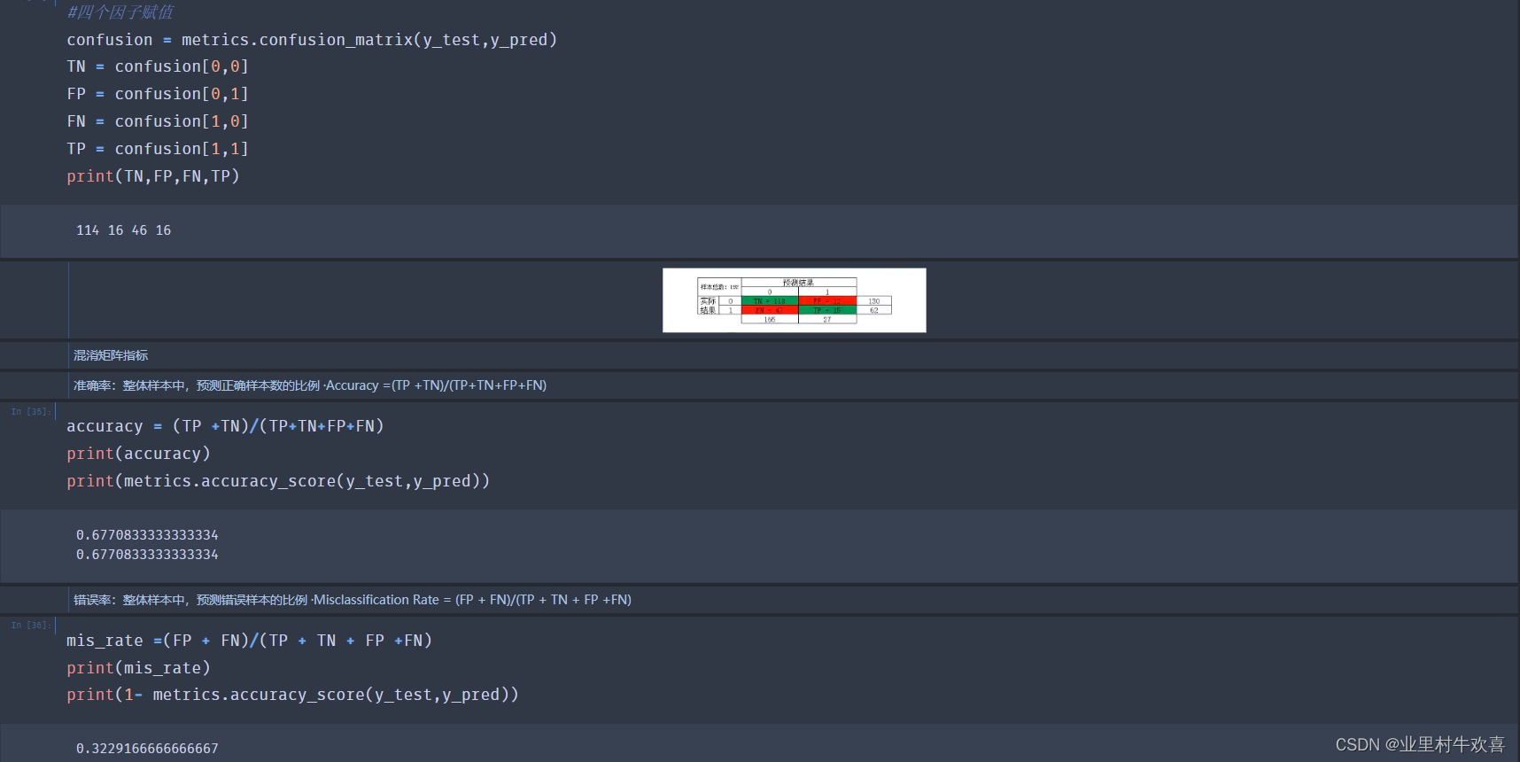This screenshot has width=1520, height=762.
Task: Click the confusion matrix table thumbnail image
Action: 794,300
